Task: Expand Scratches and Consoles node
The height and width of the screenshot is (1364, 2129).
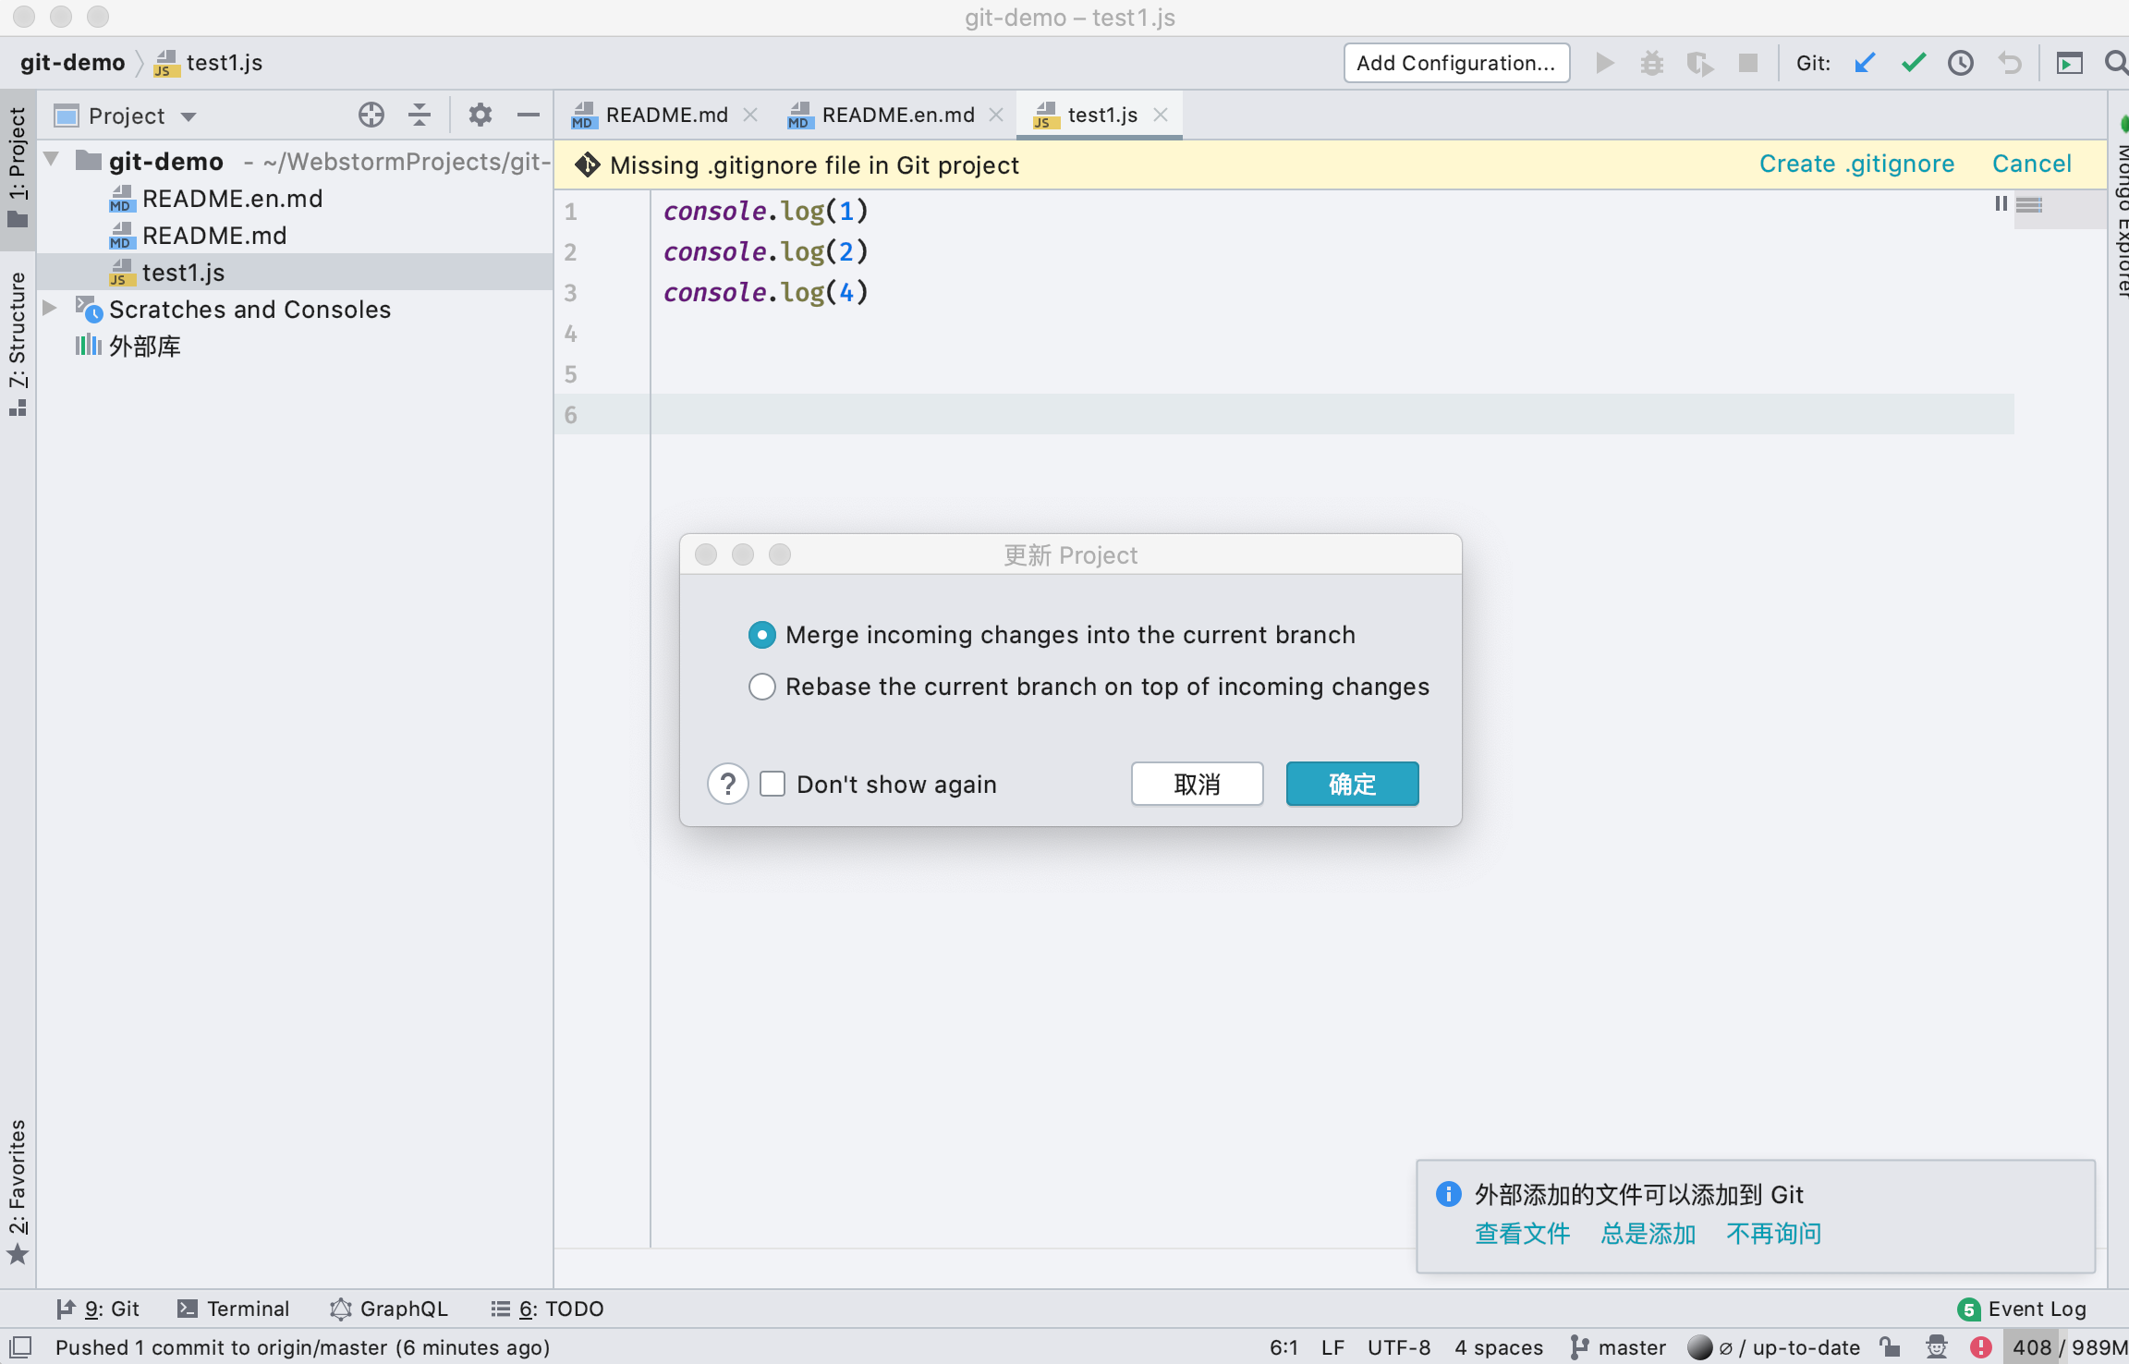Action: 50,308
